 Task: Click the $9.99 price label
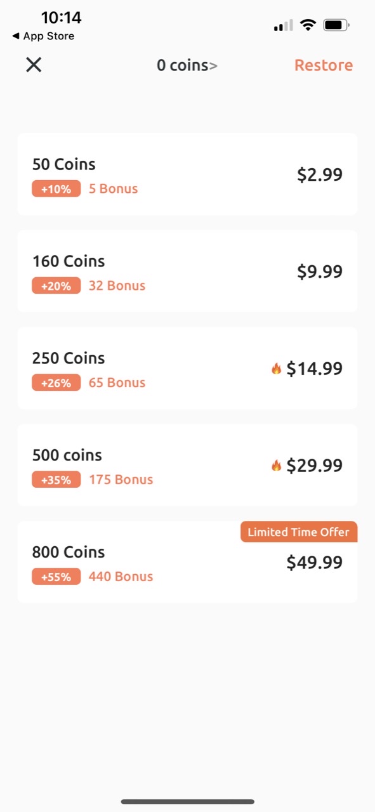320,272
